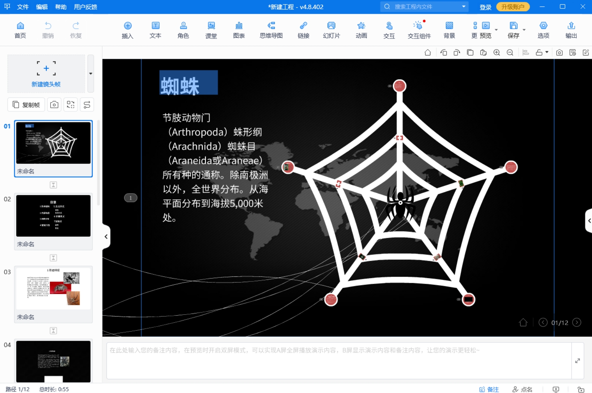Open the 保存 save dropdown arrow
592x393 pixels.
coord(524,30)
